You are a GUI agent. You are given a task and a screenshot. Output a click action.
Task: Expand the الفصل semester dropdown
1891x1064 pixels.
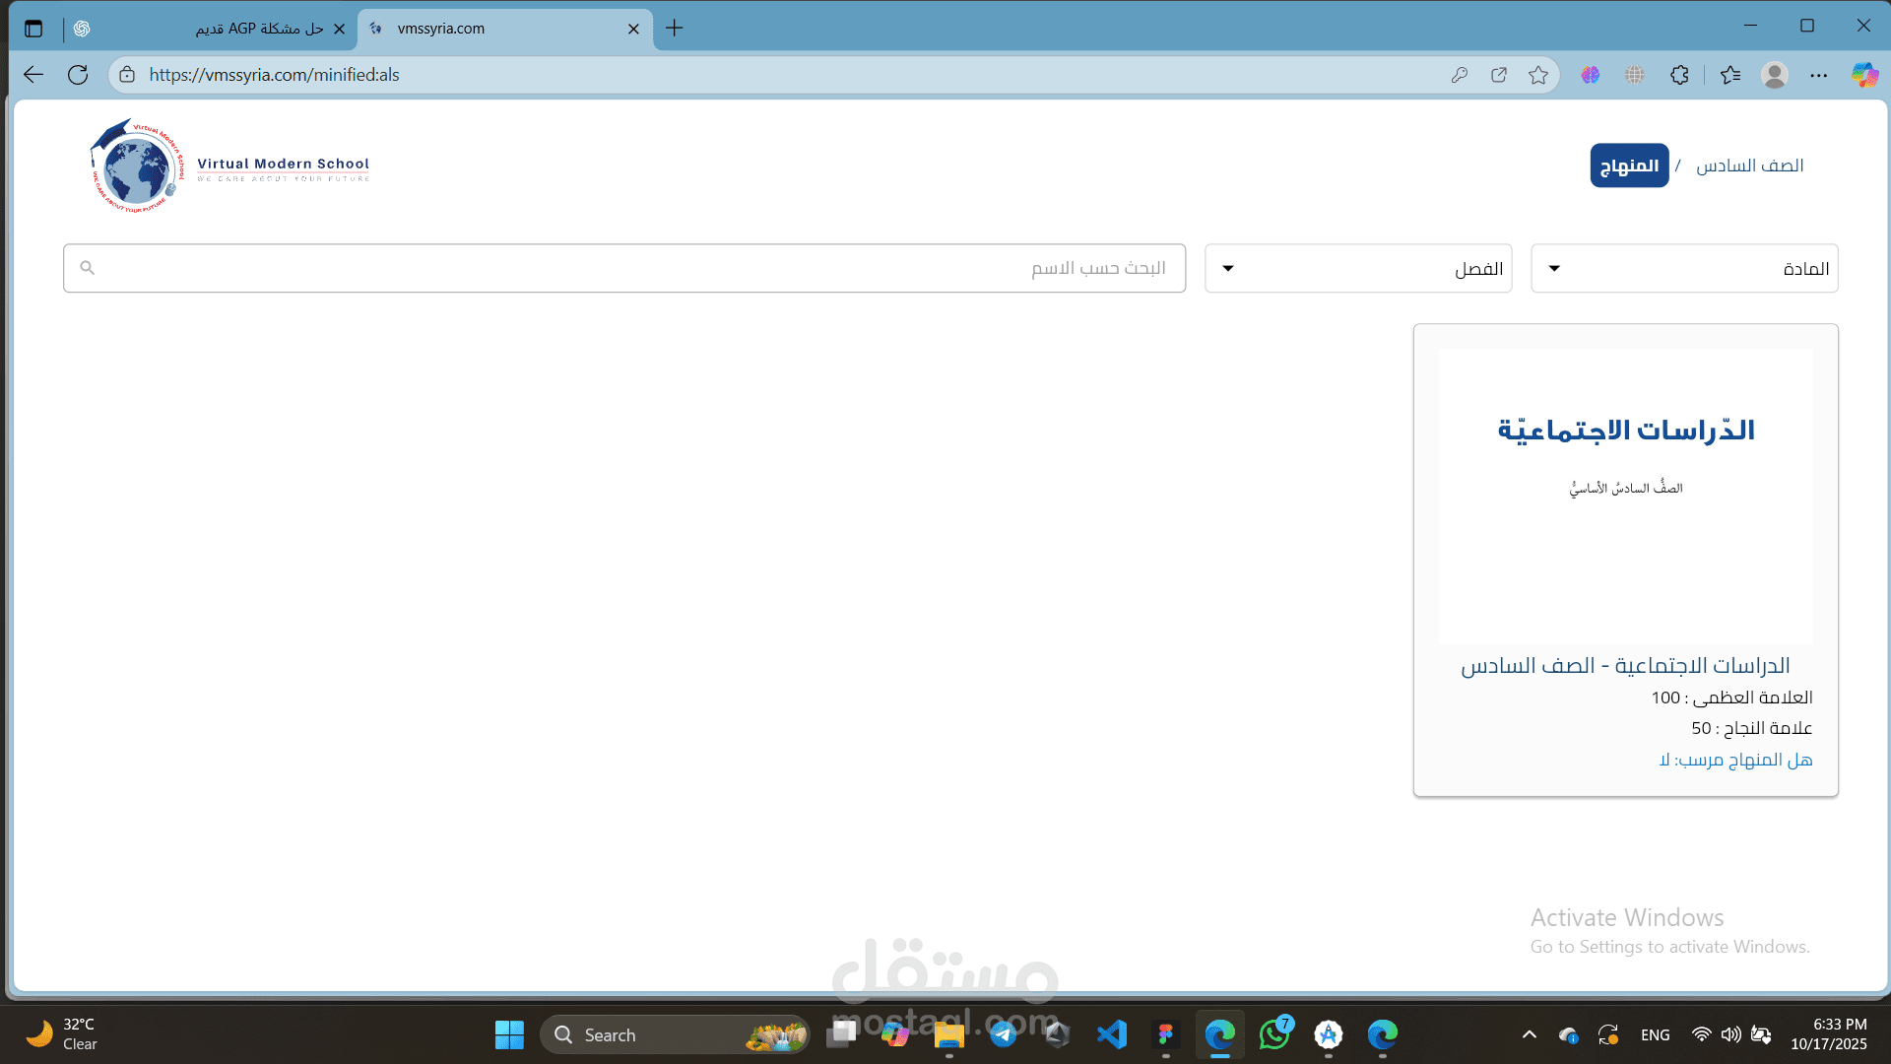click(1358, 268)
